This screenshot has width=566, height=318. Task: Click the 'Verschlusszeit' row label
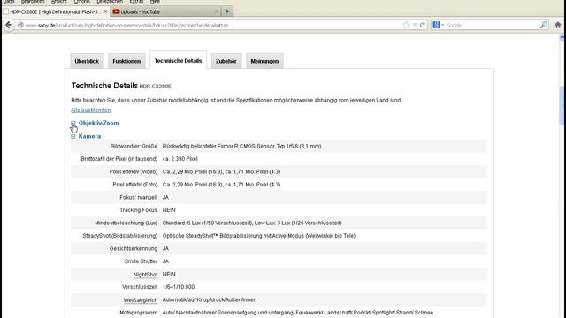(x=140, y=286)
